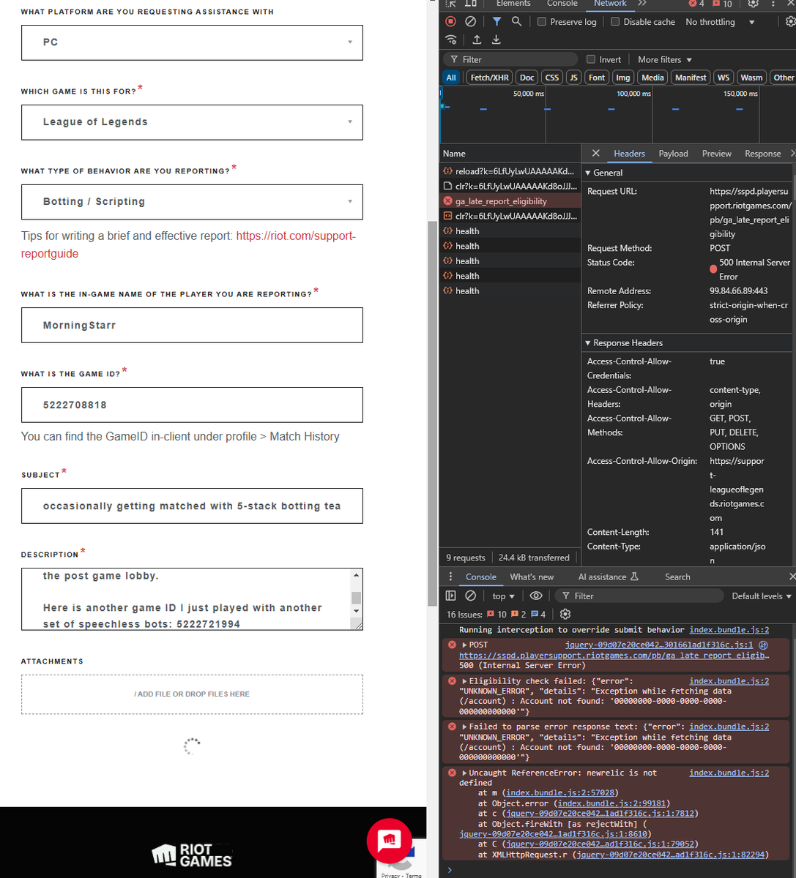Stop recording network log
This screenshot has width=796, height=878.
pos(451,22)
